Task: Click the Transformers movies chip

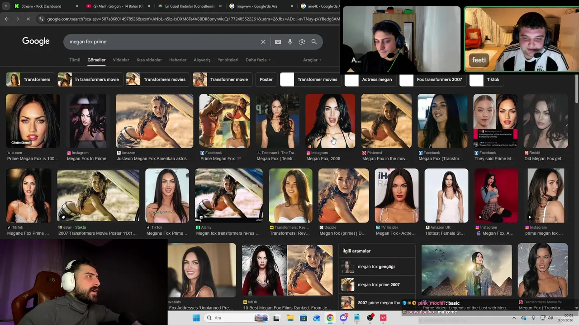Action: tap(158, 79)
